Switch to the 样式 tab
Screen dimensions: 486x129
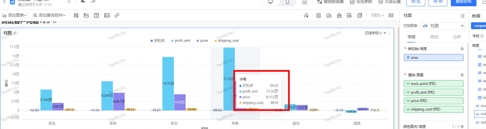[x=434, y=37]
